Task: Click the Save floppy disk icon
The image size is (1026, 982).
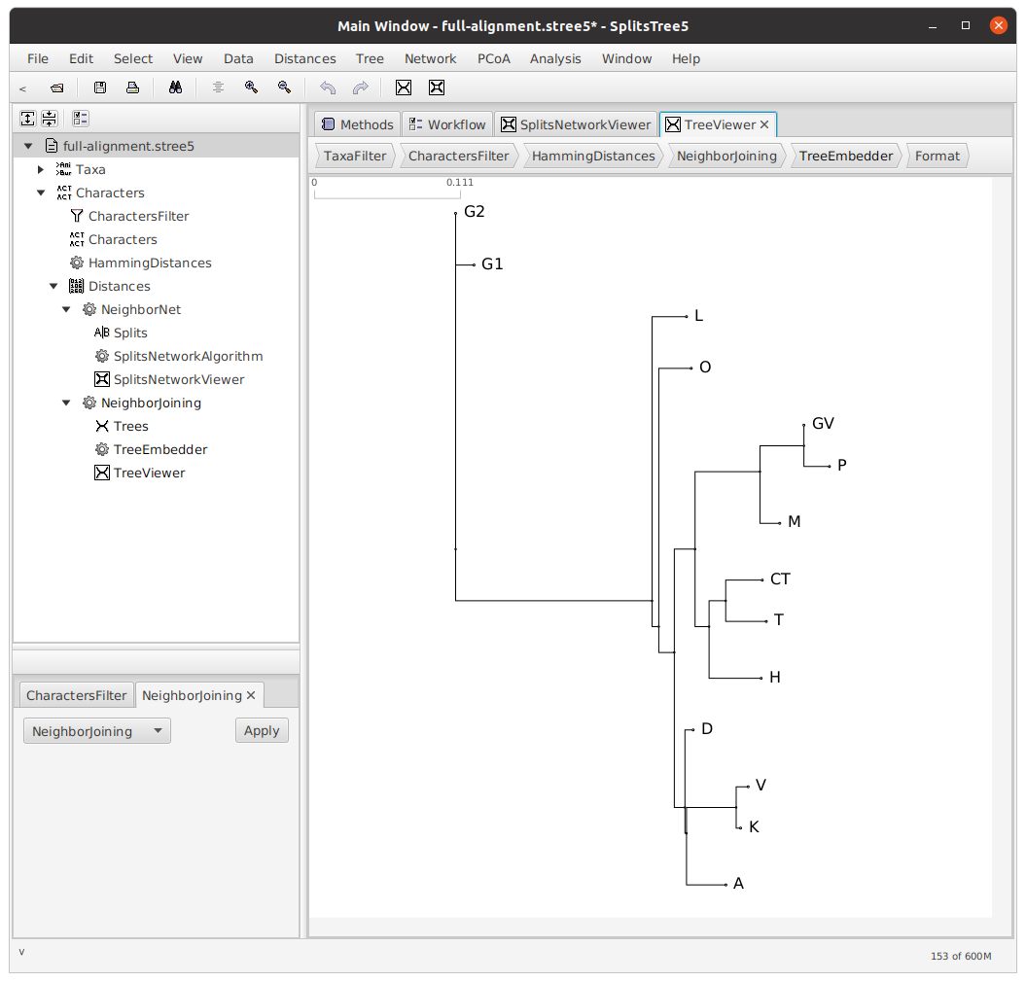Action: point(100,88)
